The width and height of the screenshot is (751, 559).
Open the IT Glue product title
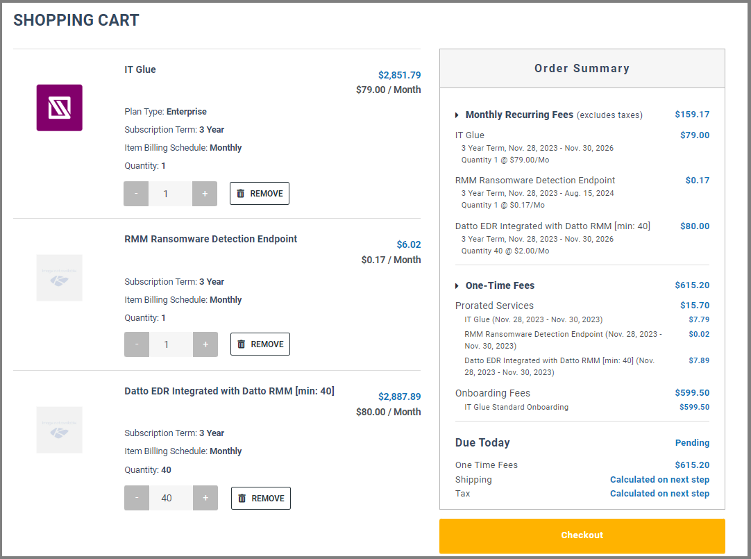click(140, 69)
